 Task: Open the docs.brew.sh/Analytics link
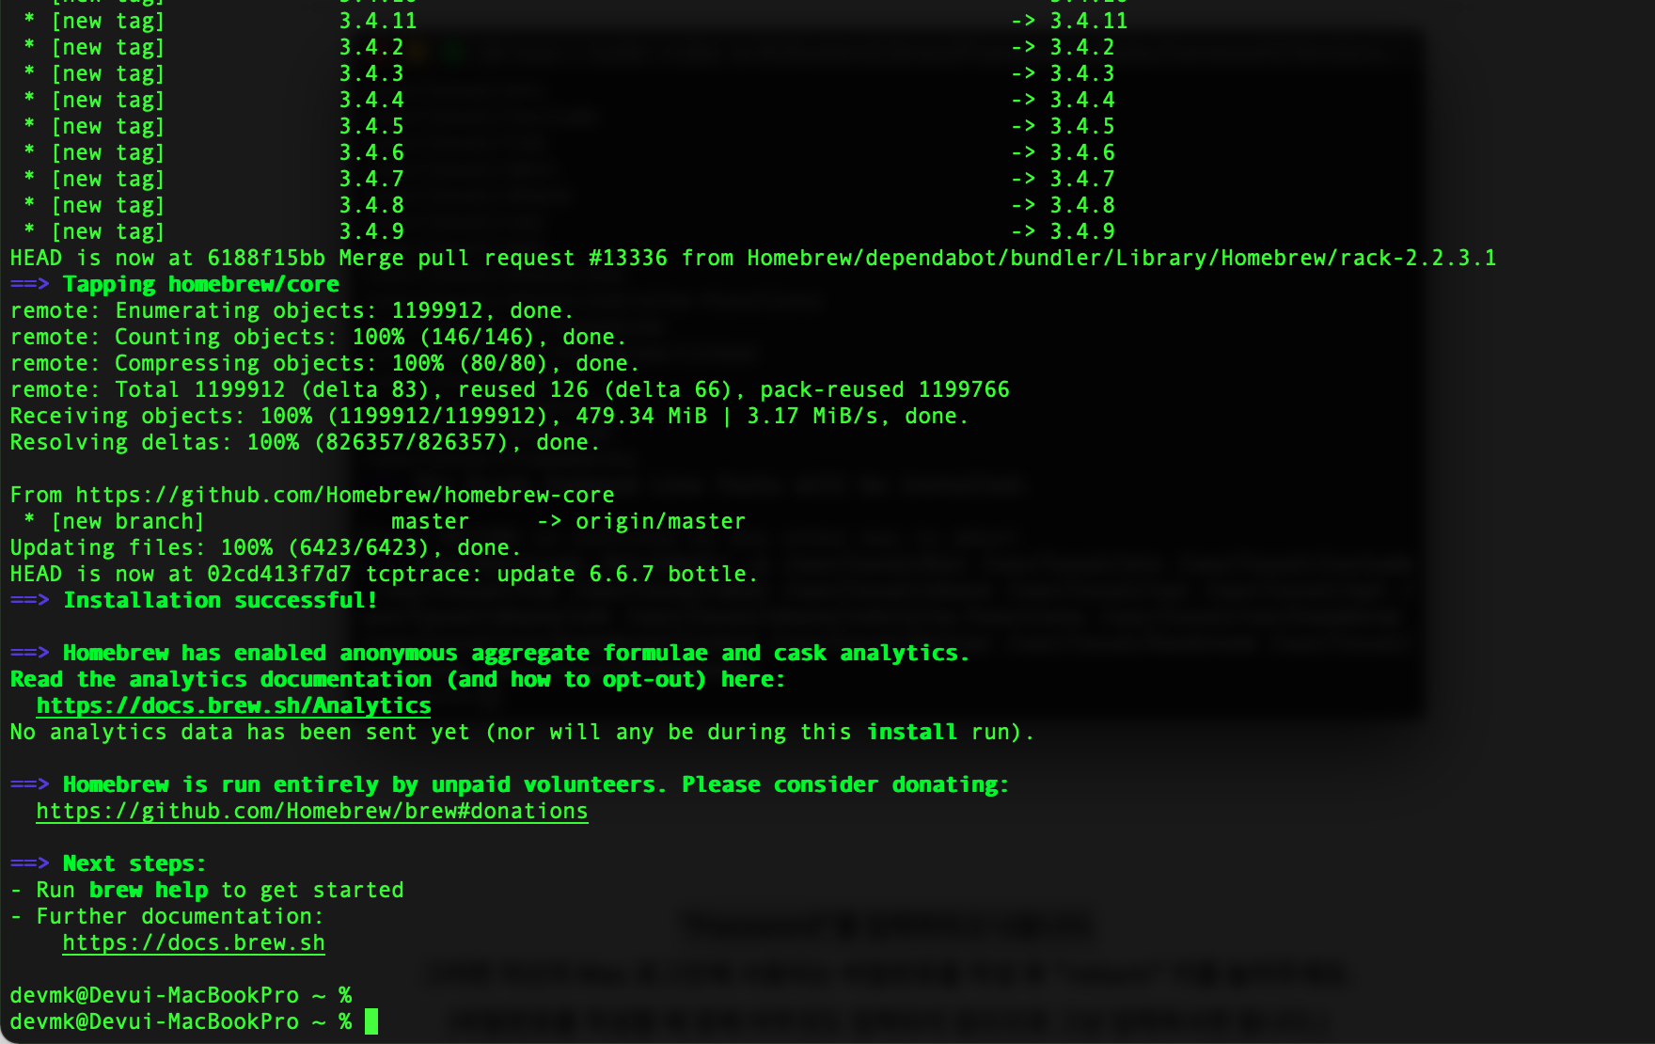click(233, 705)
